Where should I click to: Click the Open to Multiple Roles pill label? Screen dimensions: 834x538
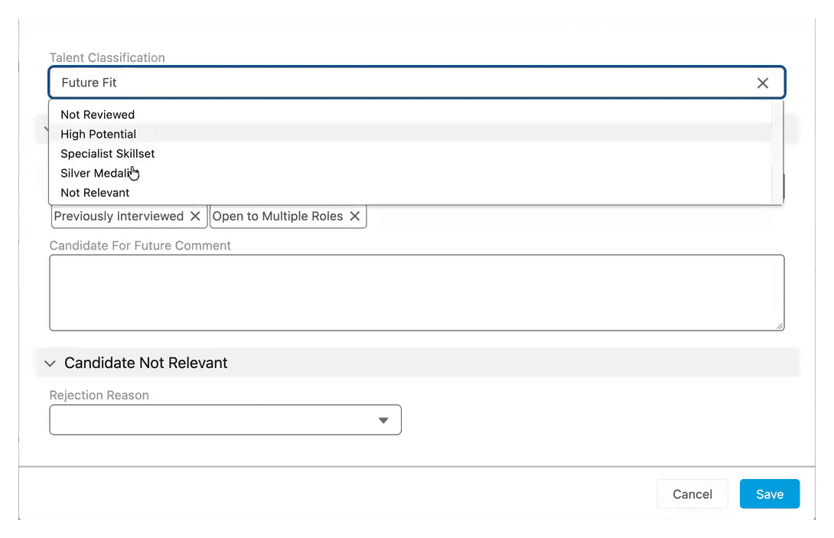278,216
